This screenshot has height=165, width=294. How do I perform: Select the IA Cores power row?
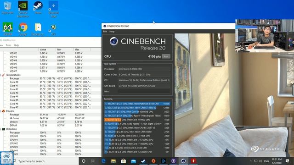pyautogui.click(x=51, y=118)
